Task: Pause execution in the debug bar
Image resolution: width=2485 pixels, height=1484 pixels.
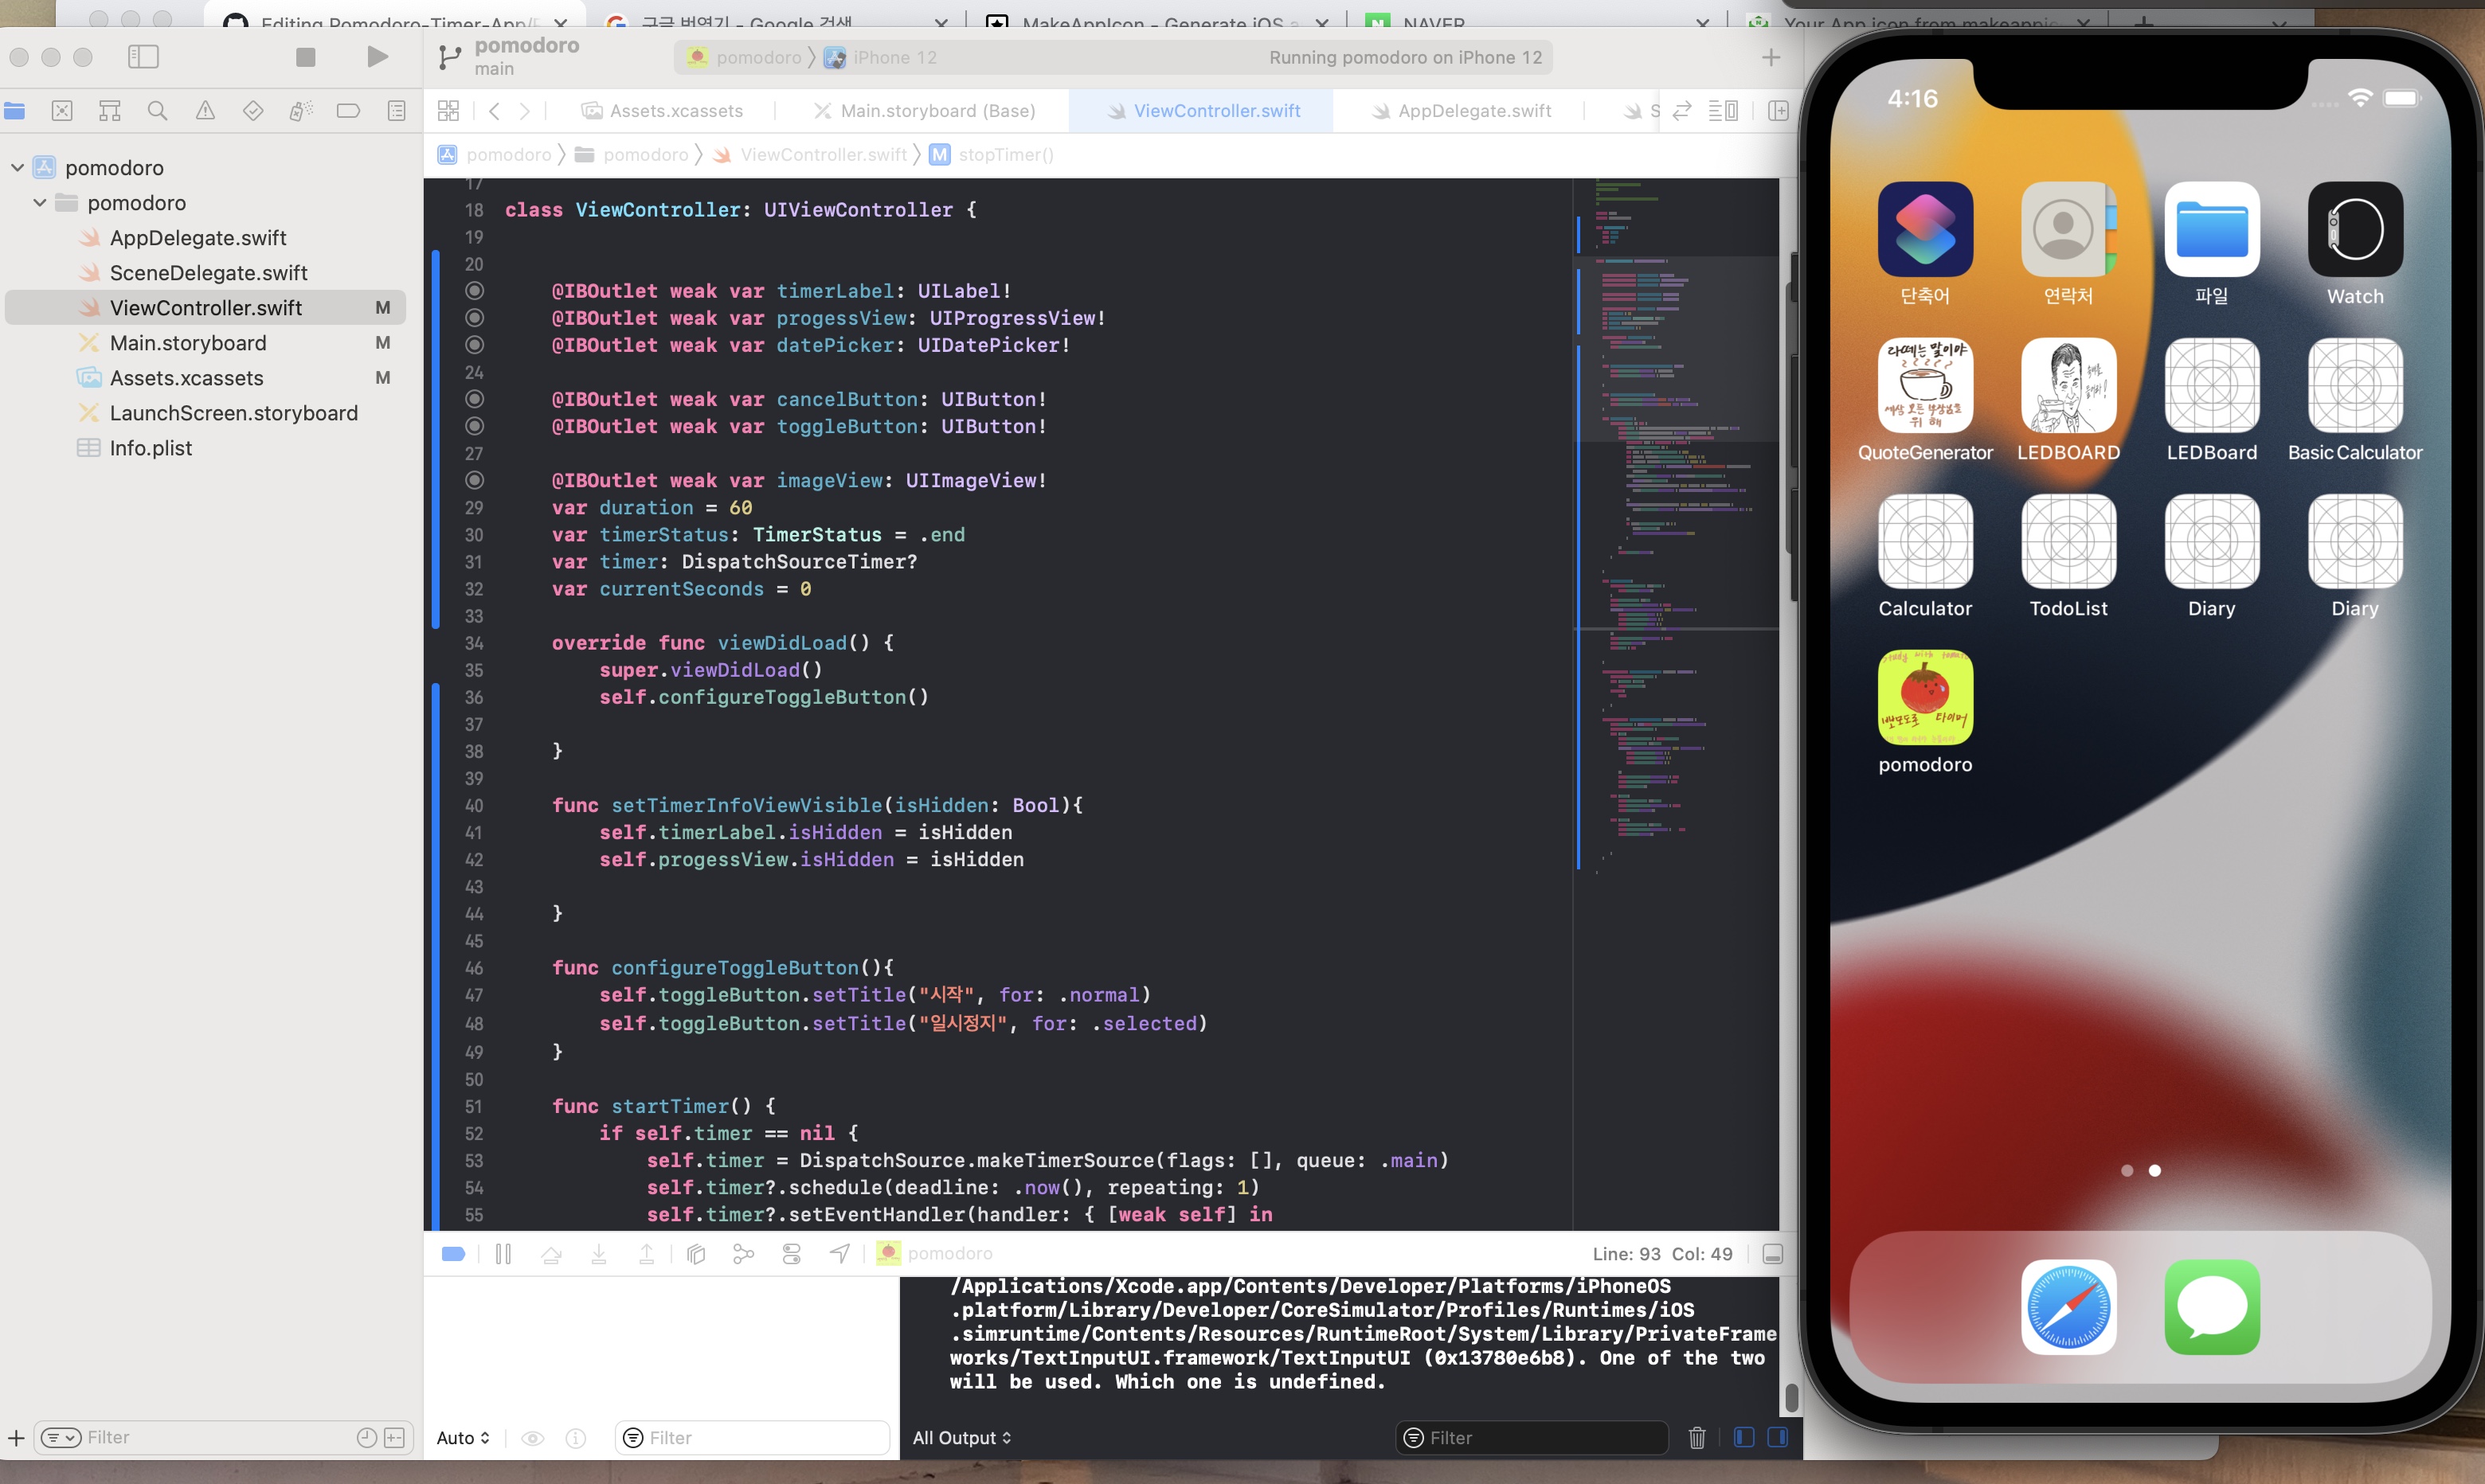Action: pos(504,1253)
